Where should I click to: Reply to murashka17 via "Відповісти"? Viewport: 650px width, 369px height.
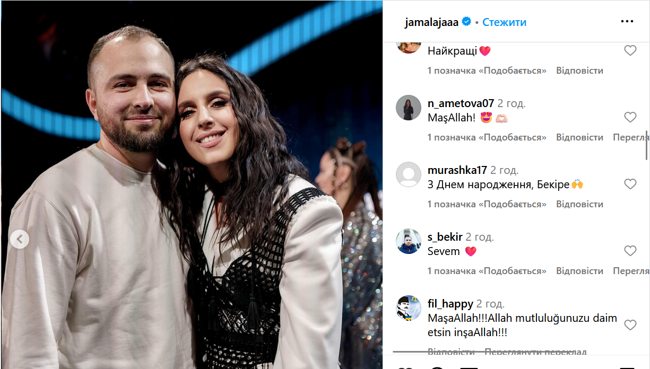click(x=579, y=204)
